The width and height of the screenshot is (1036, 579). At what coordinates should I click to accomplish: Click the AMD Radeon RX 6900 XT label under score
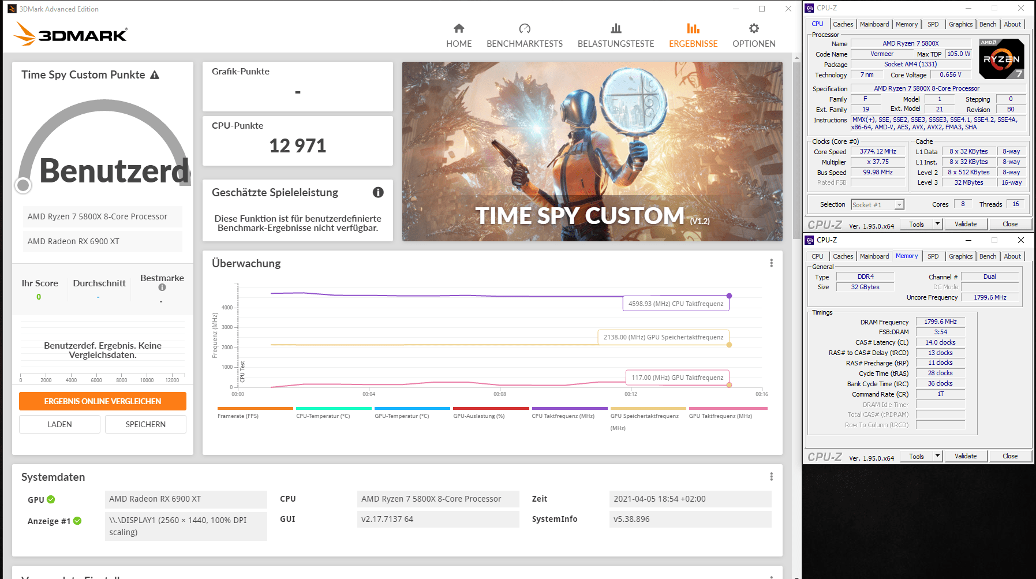[103, 241]
